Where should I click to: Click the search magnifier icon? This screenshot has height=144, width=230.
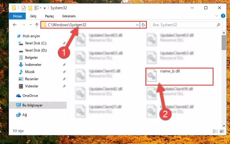click(x=218, y=25)
